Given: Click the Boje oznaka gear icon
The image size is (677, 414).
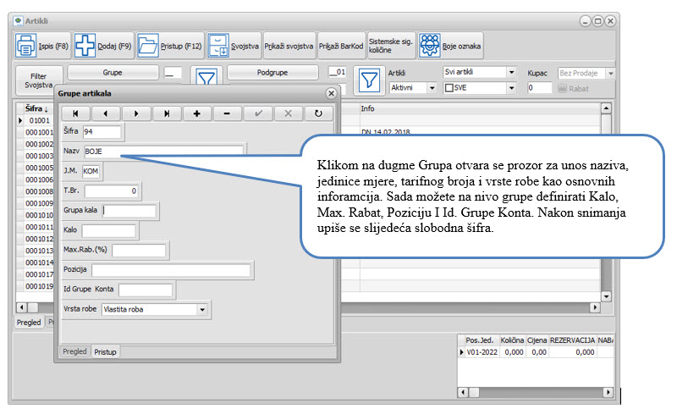Looking at the screenshot, I should pyautogui.click(x=429, y=46).
